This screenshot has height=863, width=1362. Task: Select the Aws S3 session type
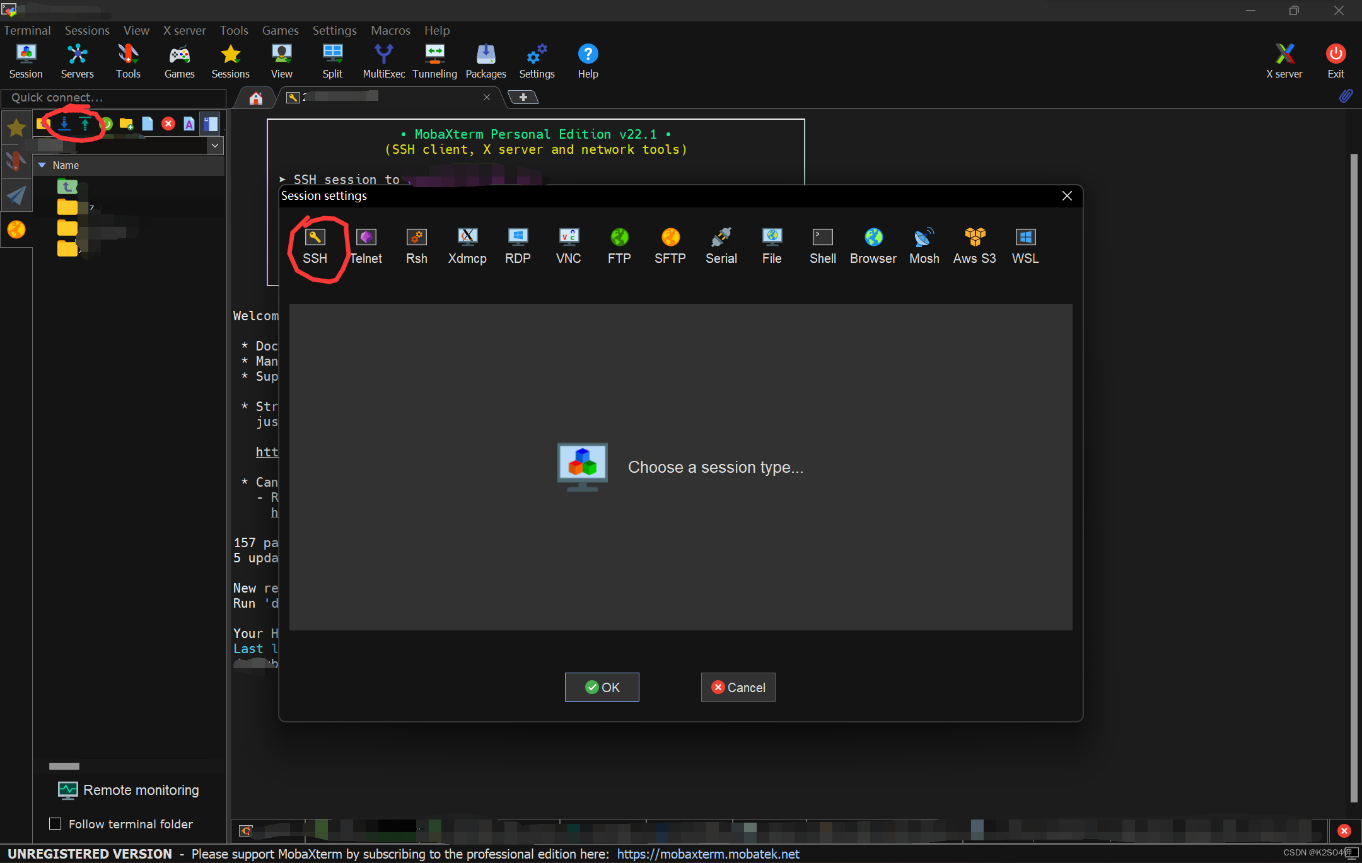[975, 246]
